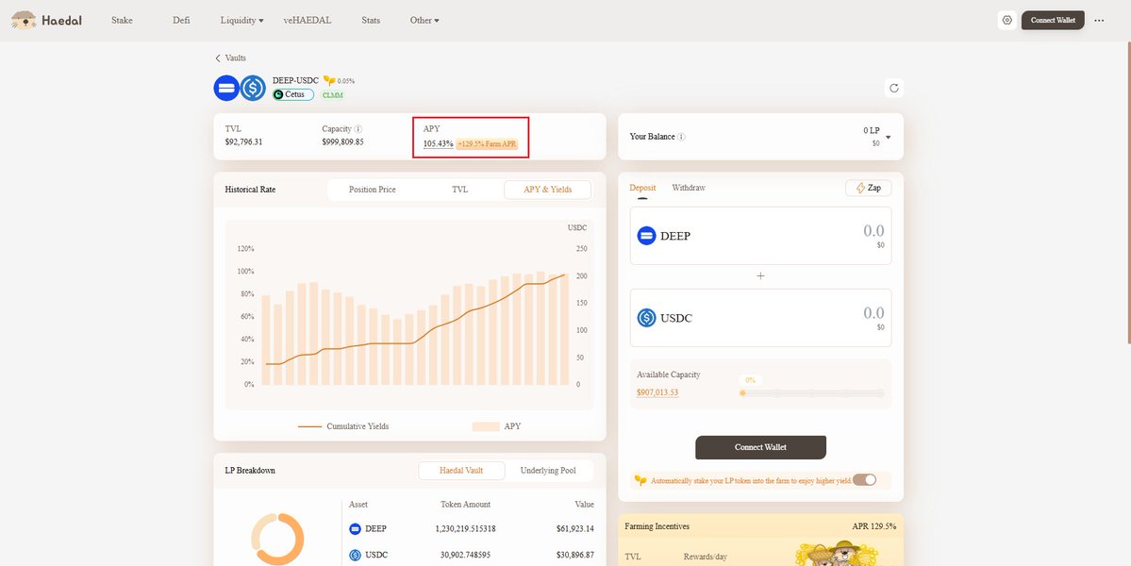Click the Your Balance info icon

[x=682, y=137]
